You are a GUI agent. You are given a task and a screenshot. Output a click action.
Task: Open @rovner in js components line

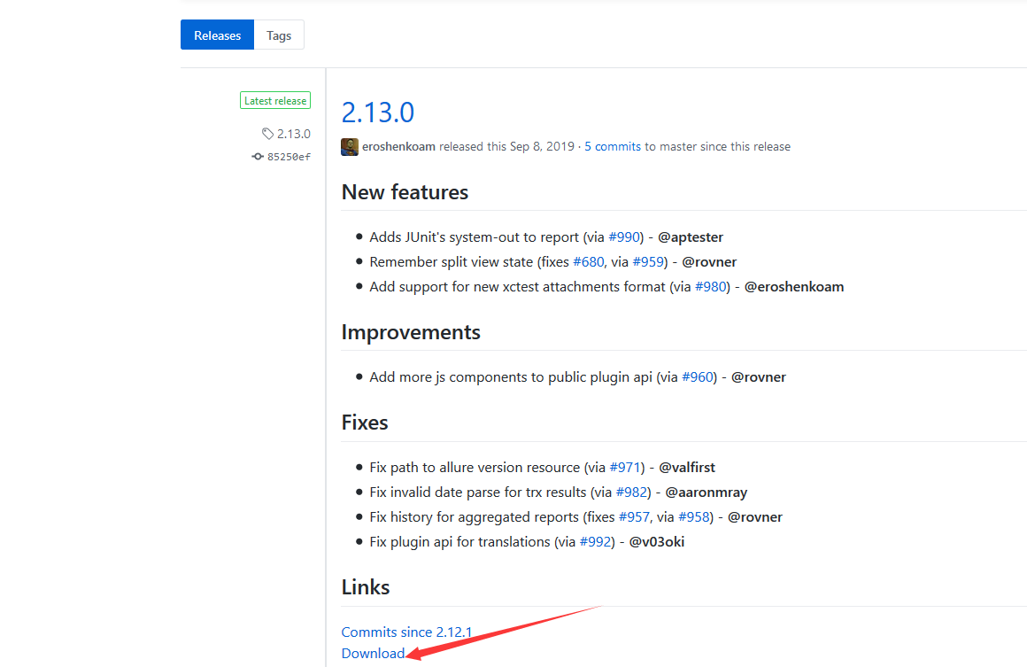(759, 377)
